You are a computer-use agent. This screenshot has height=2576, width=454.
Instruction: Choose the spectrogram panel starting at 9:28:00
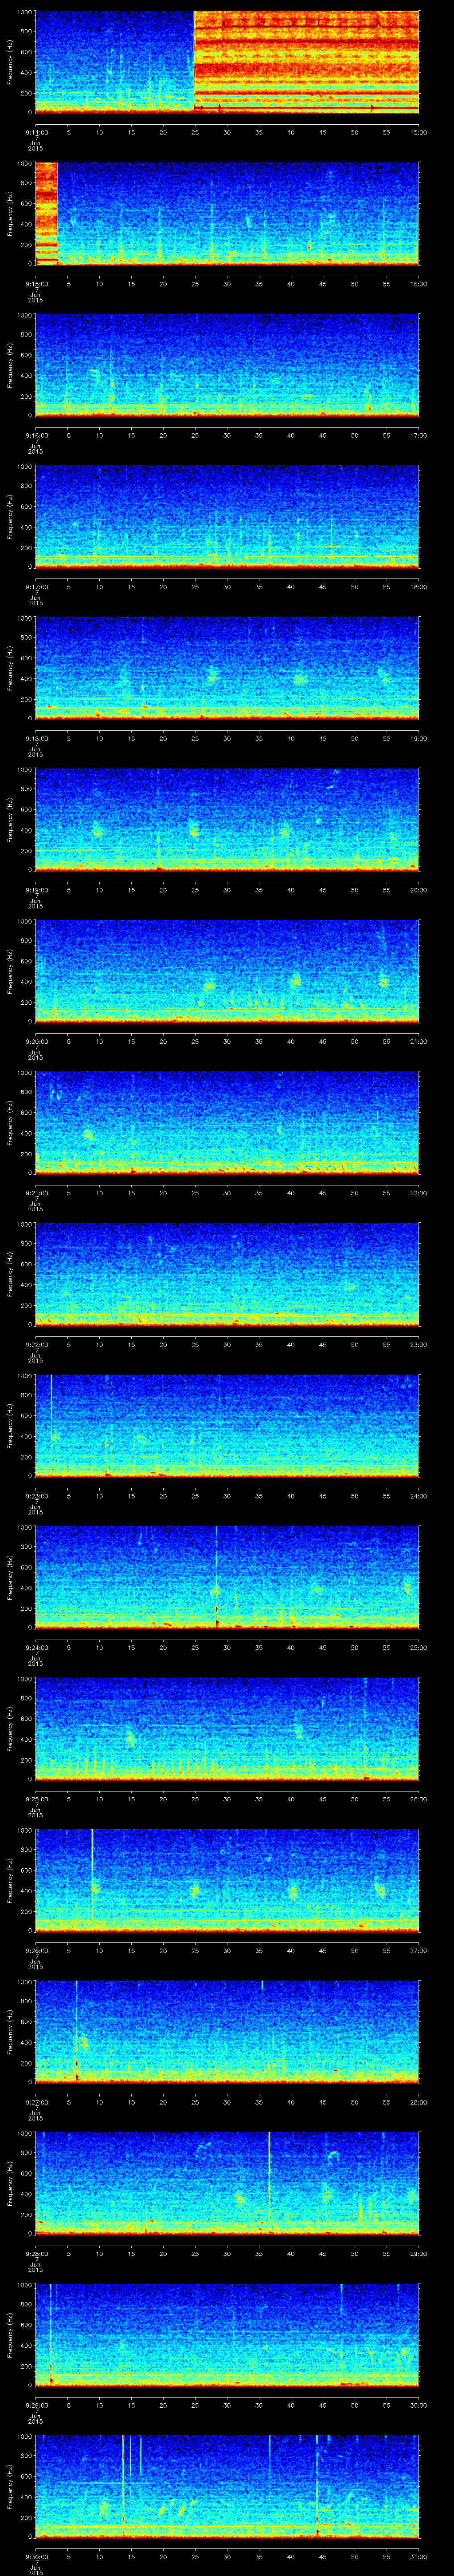pyautogui.click(x=227, y=2183)
